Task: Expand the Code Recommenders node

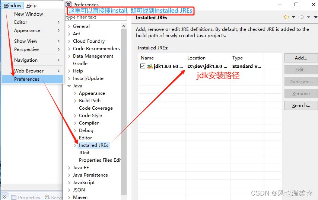Action: (x=69, y=49)
